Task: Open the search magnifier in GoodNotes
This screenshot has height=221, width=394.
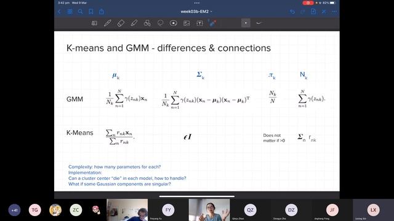Action: pyautogui.click(x=81, y=12)
